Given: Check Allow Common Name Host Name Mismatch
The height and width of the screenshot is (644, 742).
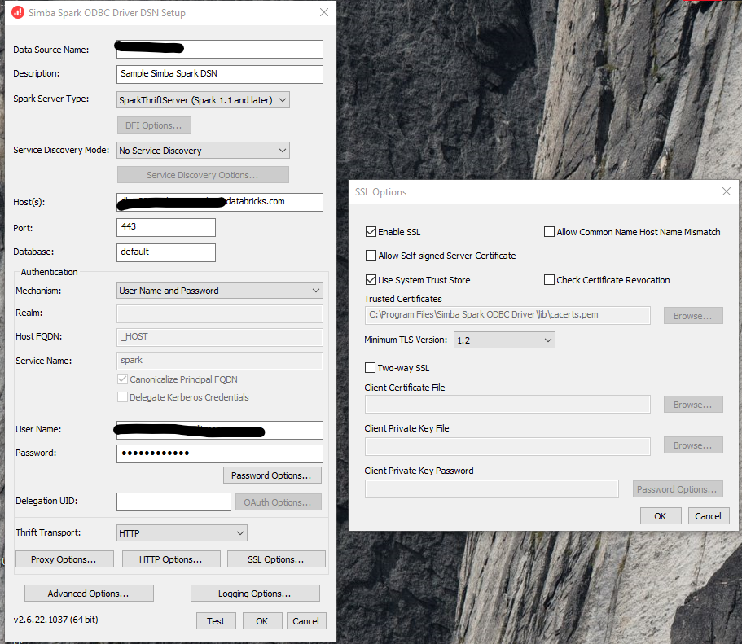Looking at the screenshot, I should click(x=550, y=231).
